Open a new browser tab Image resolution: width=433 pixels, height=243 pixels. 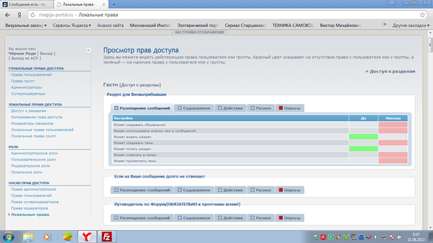(114, 5)
